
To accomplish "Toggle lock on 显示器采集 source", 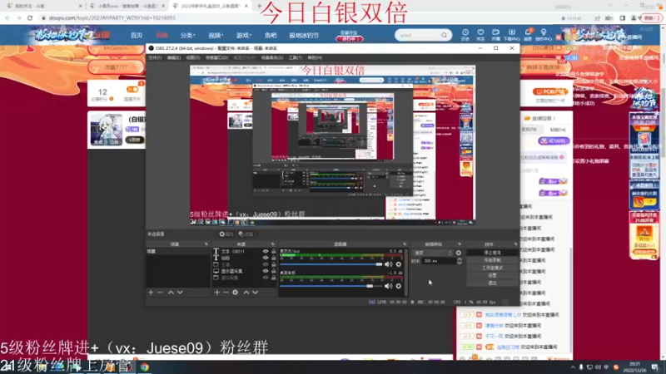I will coord(274,271).
